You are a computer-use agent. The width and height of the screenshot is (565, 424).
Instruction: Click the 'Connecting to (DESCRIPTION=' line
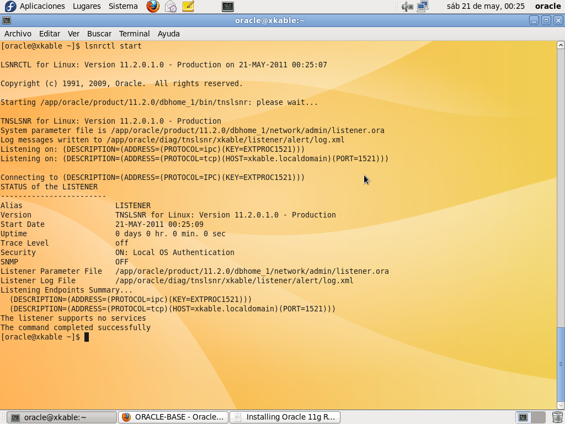pyautogui.click(x=152, y=177)
